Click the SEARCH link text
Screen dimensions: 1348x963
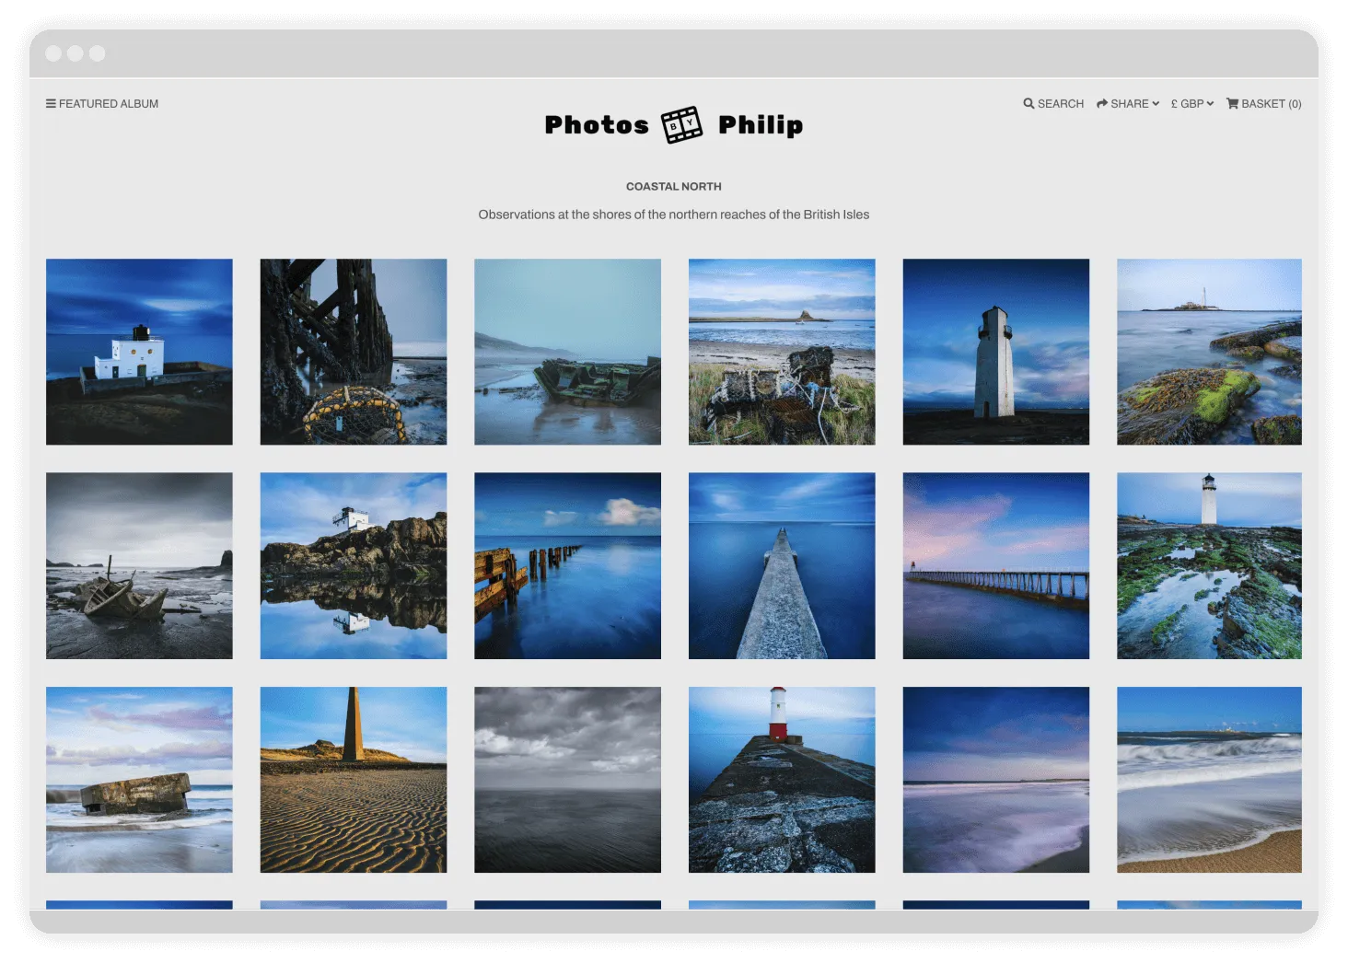coord(1061,104)
